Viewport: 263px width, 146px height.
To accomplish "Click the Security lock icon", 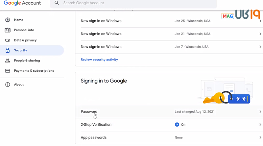I will click(8, 51).
